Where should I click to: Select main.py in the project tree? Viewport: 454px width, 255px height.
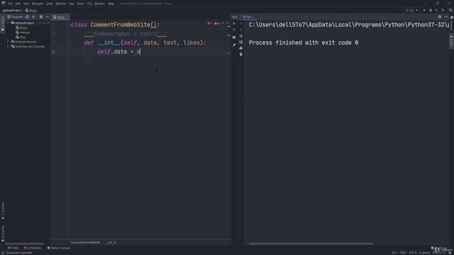pyautogui.click(x=23, y=33)
